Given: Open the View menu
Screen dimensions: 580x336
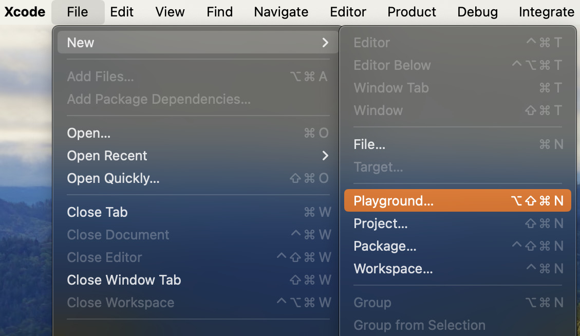Looking at the screenshot, I should (x=170, y=12).
